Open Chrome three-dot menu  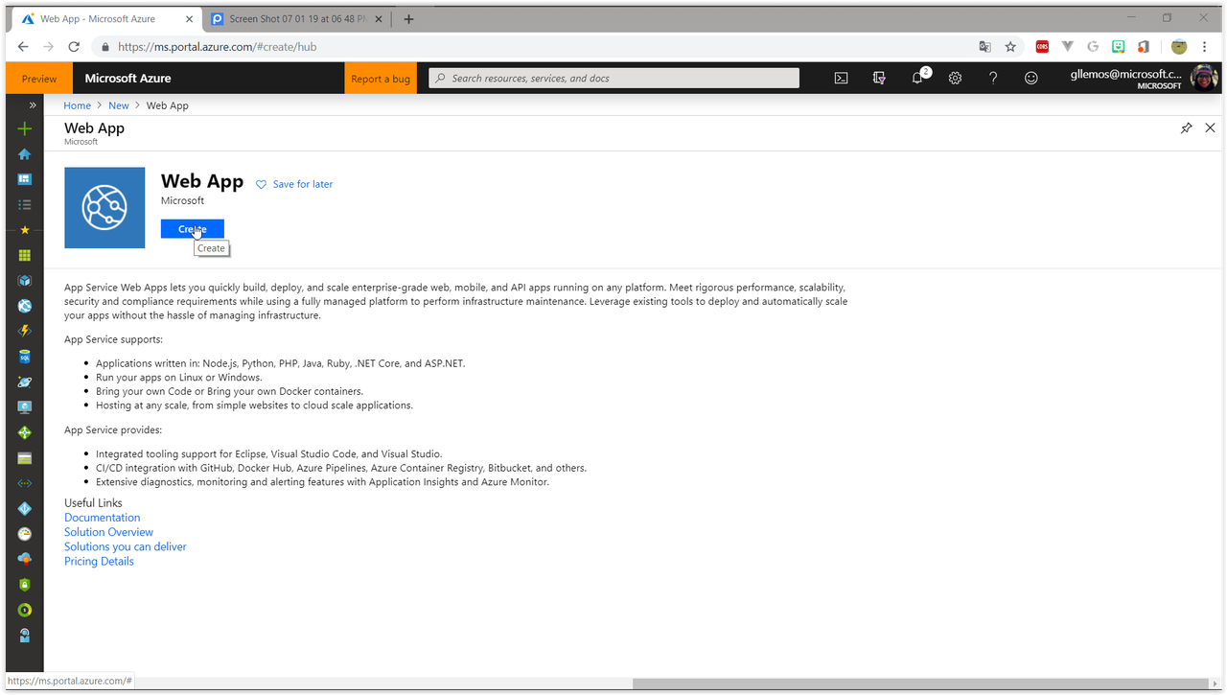1205,46
